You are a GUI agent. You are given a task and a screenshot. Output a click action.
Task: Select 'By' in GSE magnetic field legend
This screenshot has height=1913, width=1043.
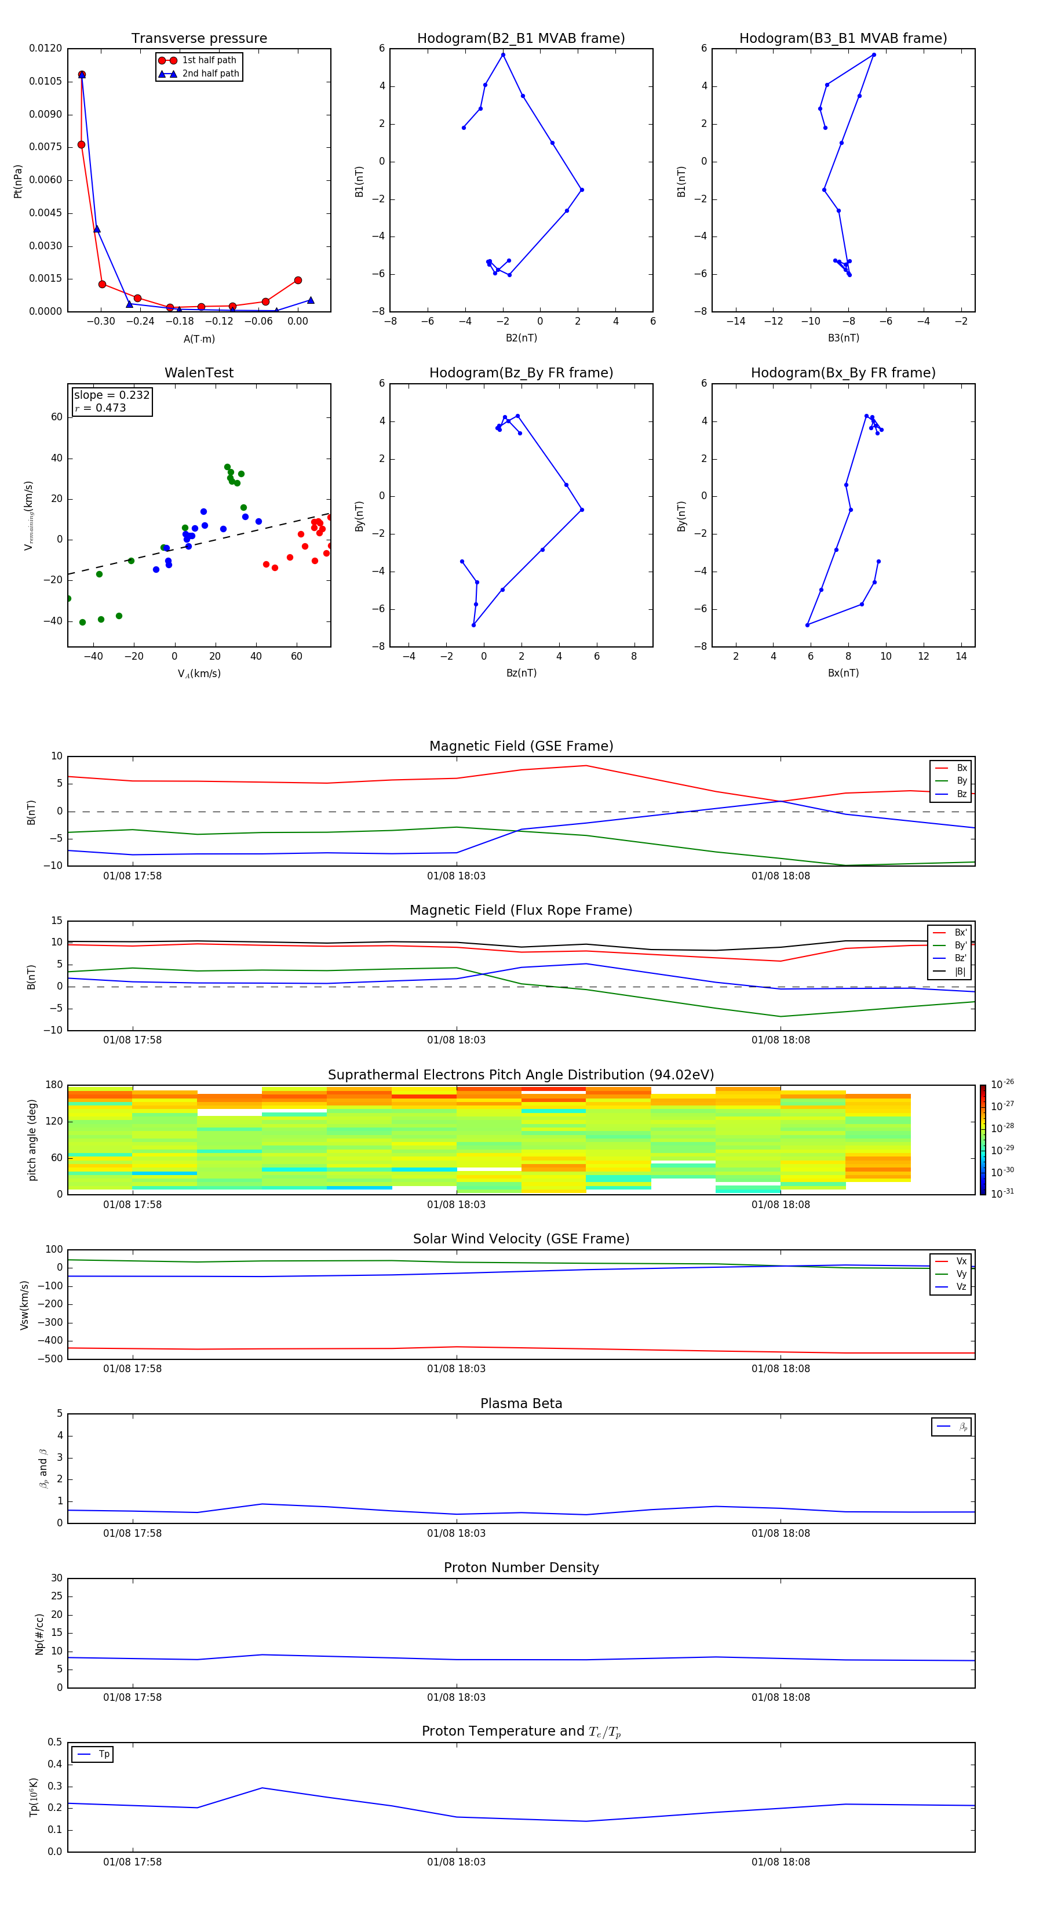951,780
